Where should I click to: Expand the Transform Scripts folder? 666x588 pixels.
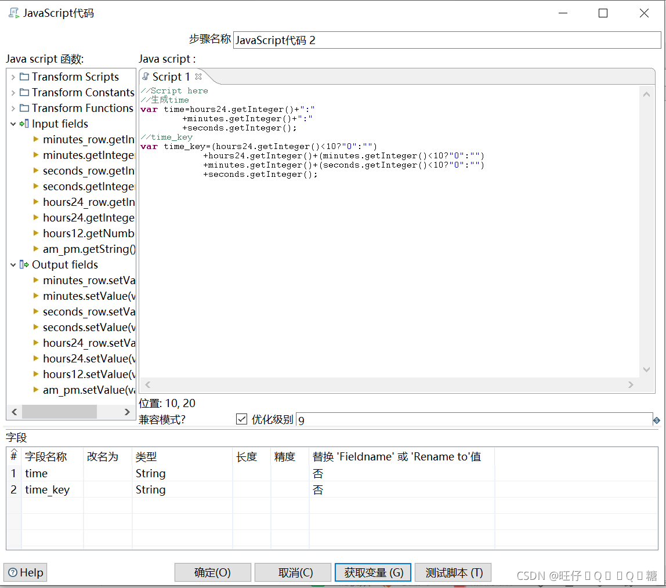click(13, 77)
